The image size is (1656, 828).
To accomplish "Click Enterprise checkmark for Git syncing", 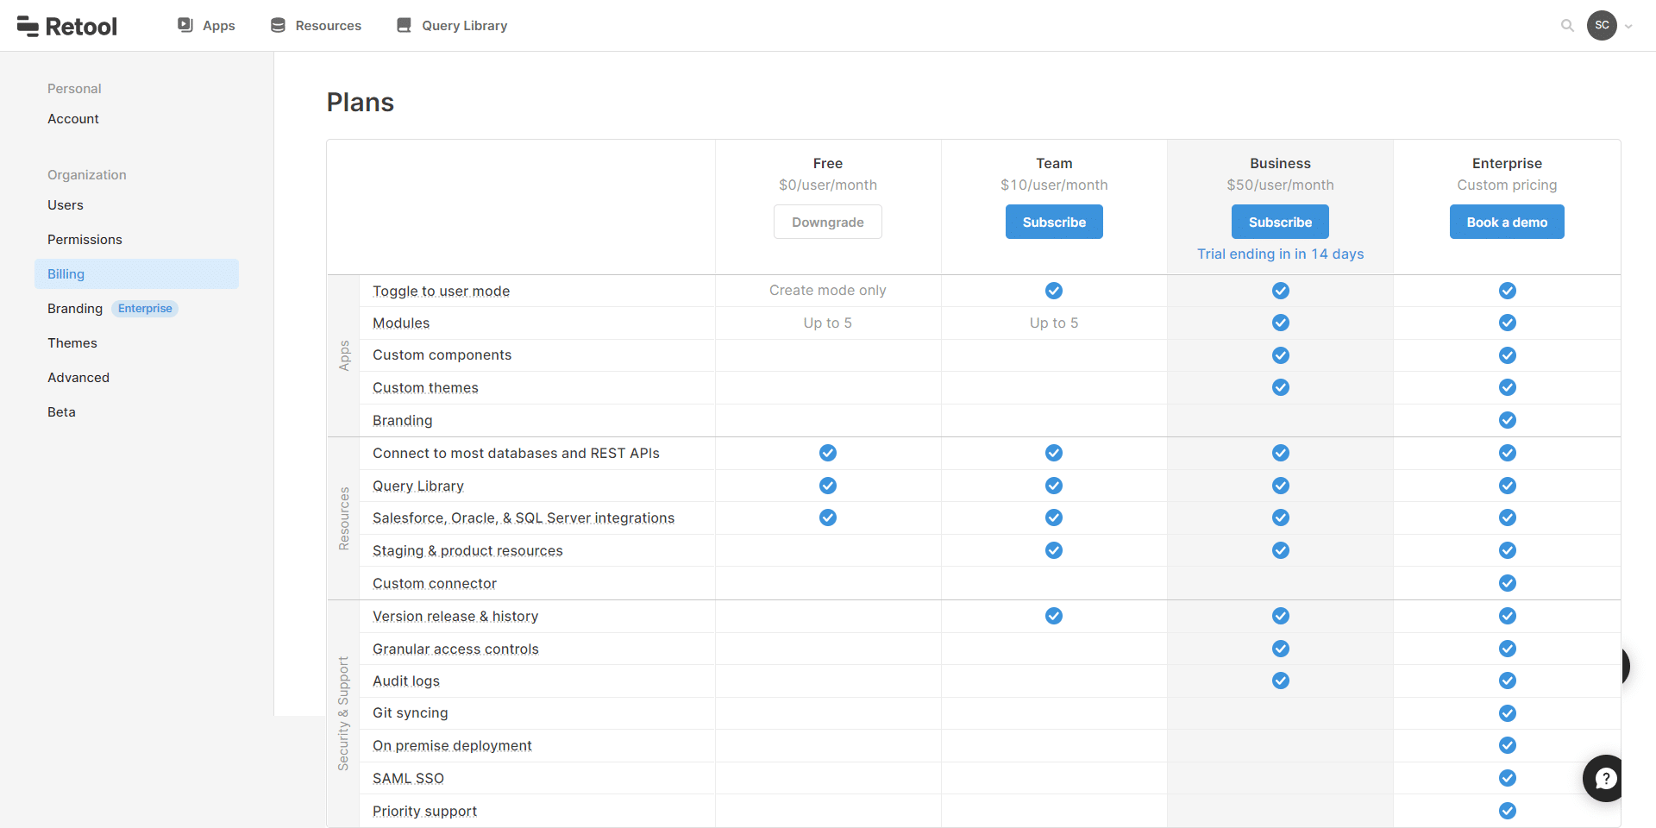I will click(1508, 713).
